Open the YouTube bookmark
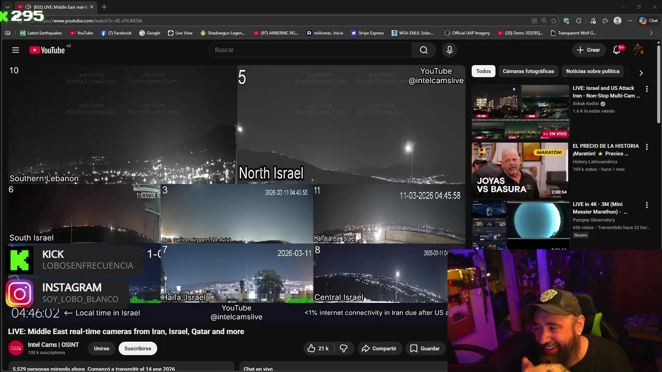The image size is (662, 372). coord(81,33)
